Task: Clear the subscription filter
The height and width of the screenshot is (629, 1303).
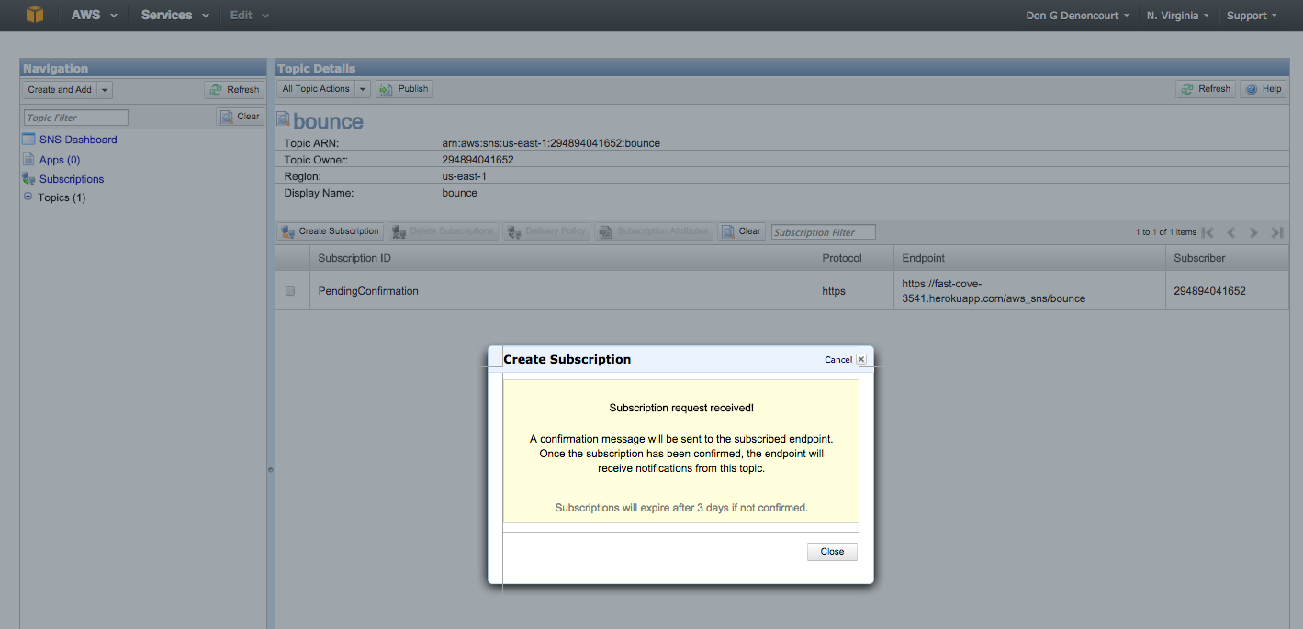Action: [x=741, y=231]
